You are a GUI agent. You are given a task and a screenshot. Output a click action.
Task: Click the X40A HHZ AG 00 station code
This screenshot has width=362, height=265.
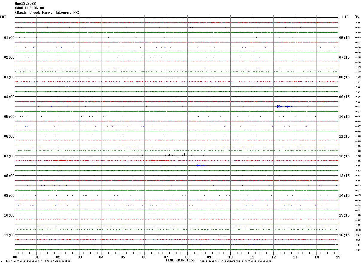[x=29, y=8]
